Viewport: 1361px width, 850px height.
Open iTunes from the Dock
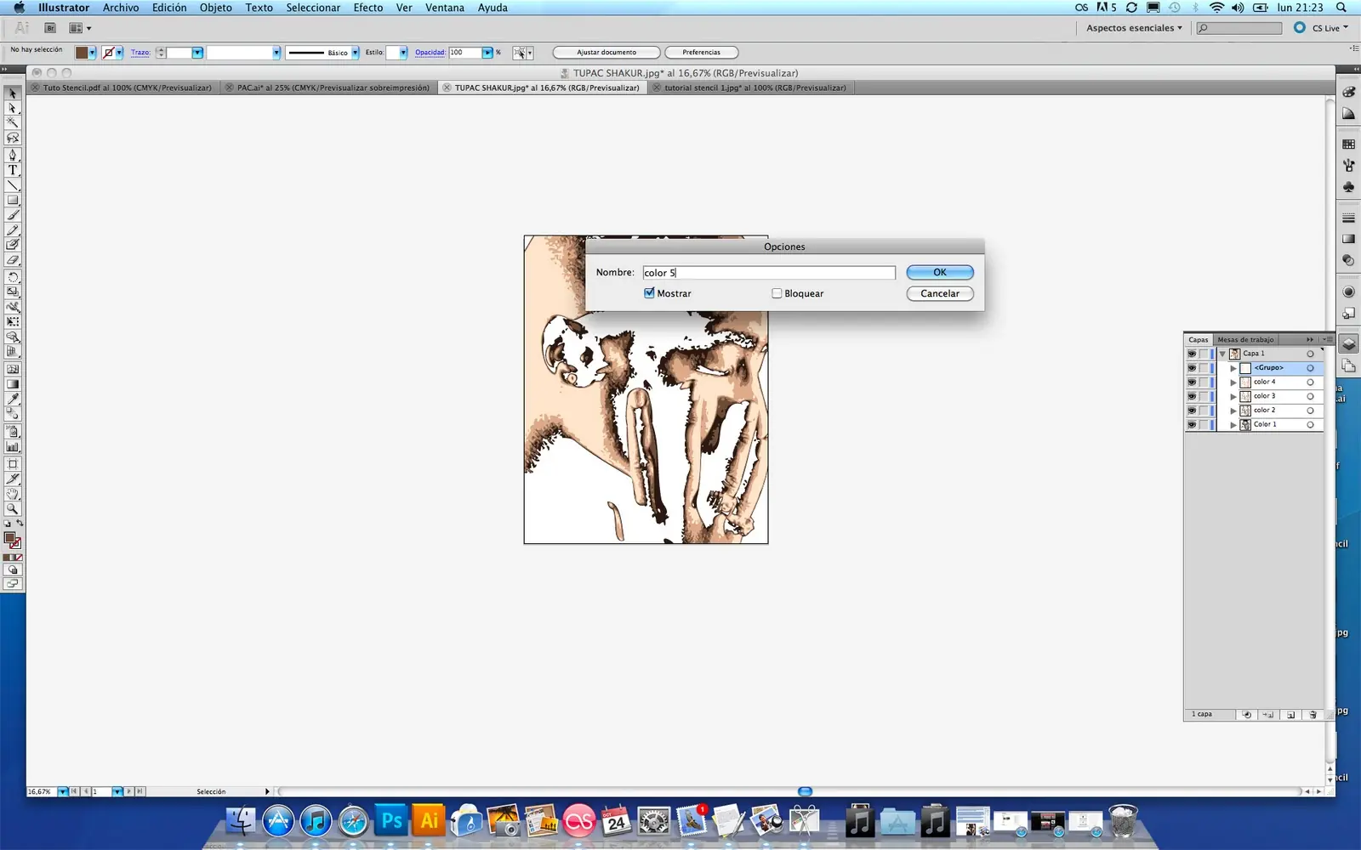316,820
